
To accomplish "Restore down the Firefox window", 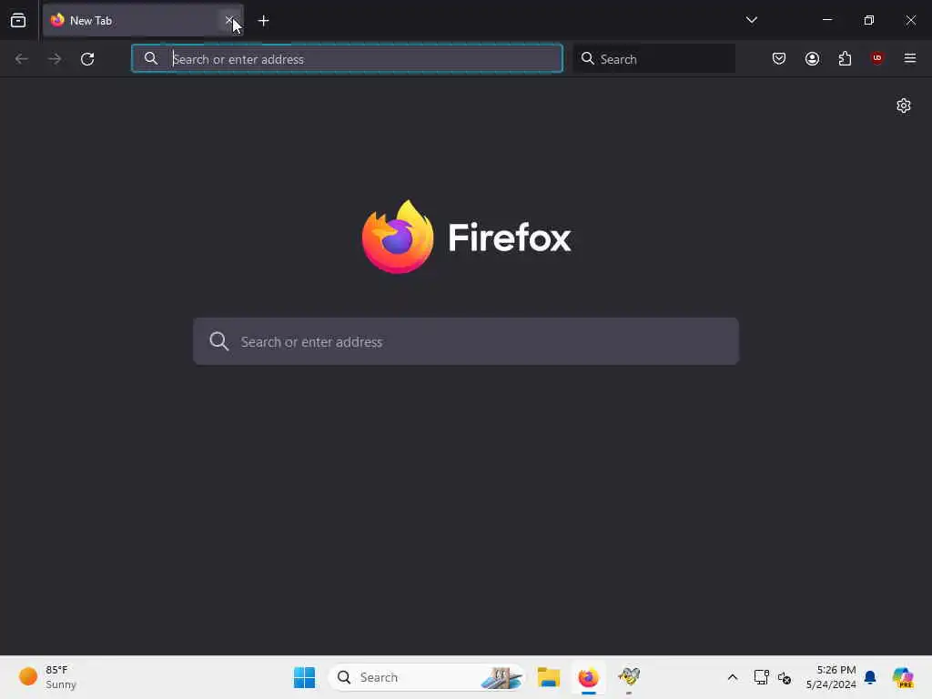I will click(868, 20).
